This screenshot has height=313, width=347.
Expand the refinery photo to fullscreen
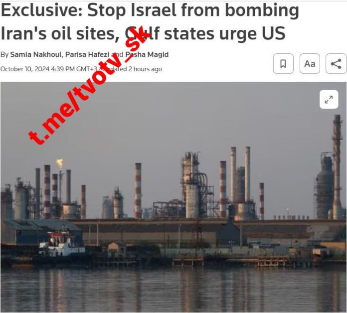click(329, 99)
